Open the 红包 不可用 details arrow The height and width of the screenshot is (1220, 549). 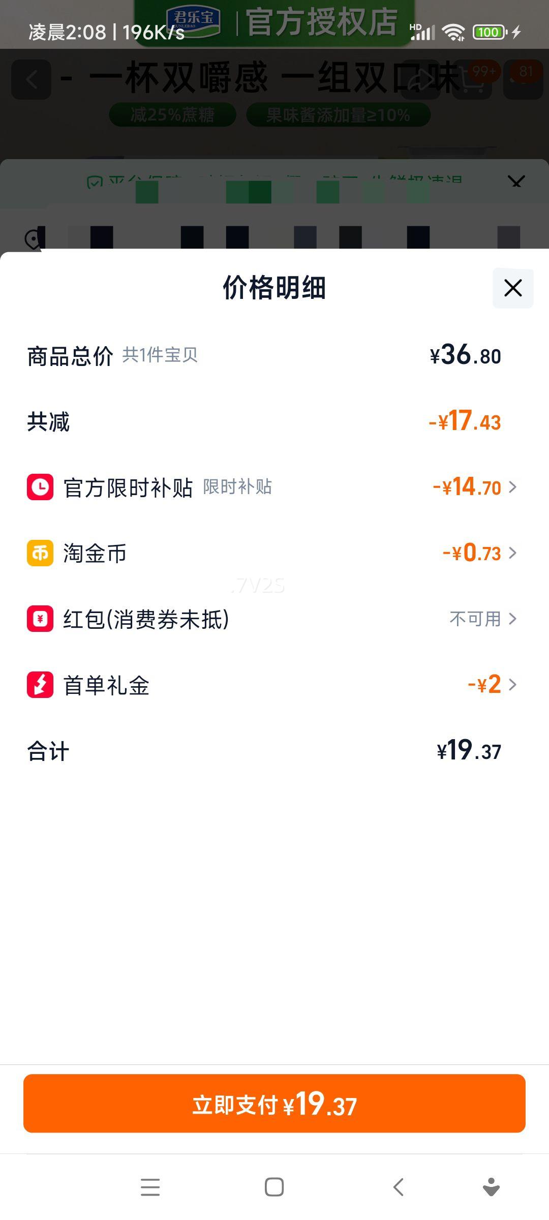(512, 619)
